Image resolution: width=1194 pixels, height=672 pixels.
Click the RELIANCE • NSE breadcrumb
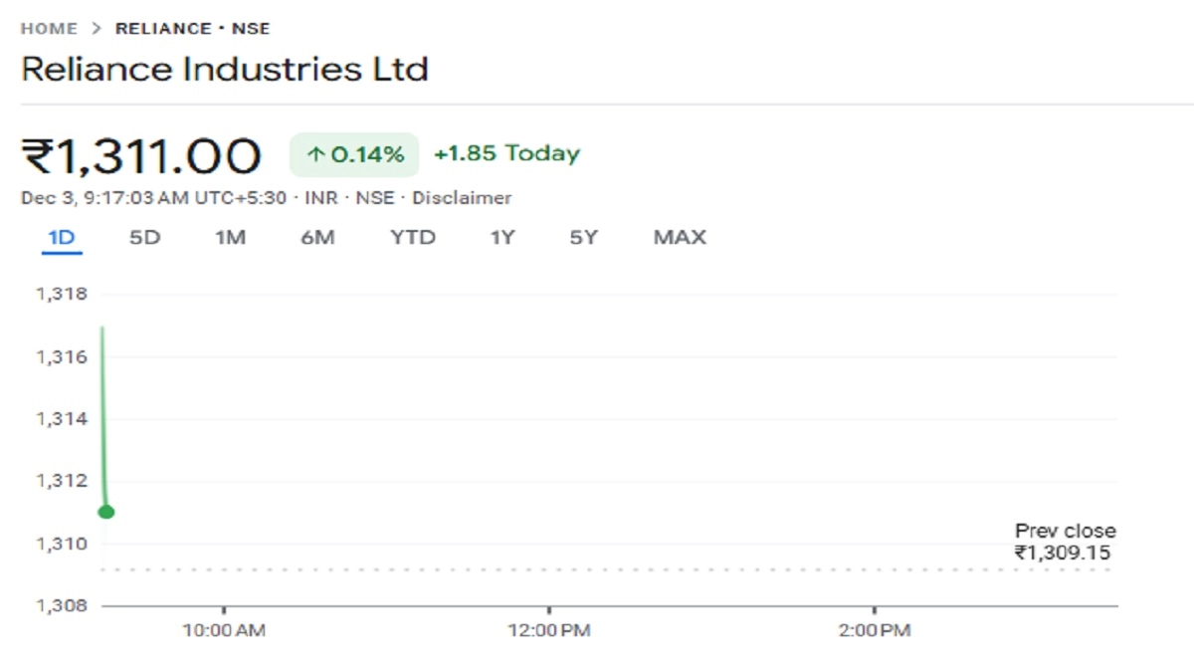click(x=192, y=29)
